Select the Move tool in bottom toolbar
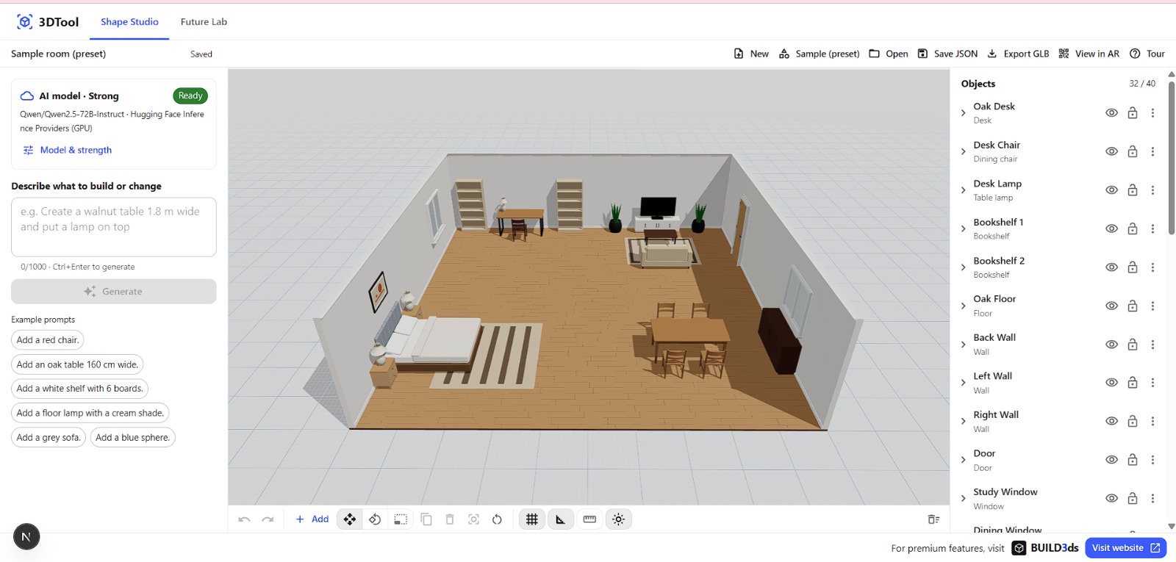Image resolution: width=1176 pixels, height=562 pixels. (x=350, y=519)
